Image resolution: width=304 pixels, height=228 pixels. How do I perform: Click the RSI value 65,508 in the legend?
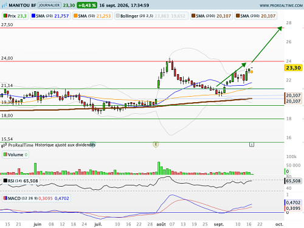pyautogui.click(x=30, y=181)
